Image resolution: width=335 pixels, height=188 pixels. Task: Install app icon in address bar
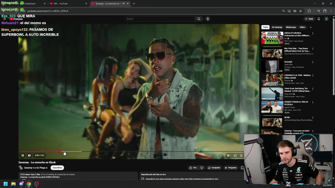click(289, 11)
